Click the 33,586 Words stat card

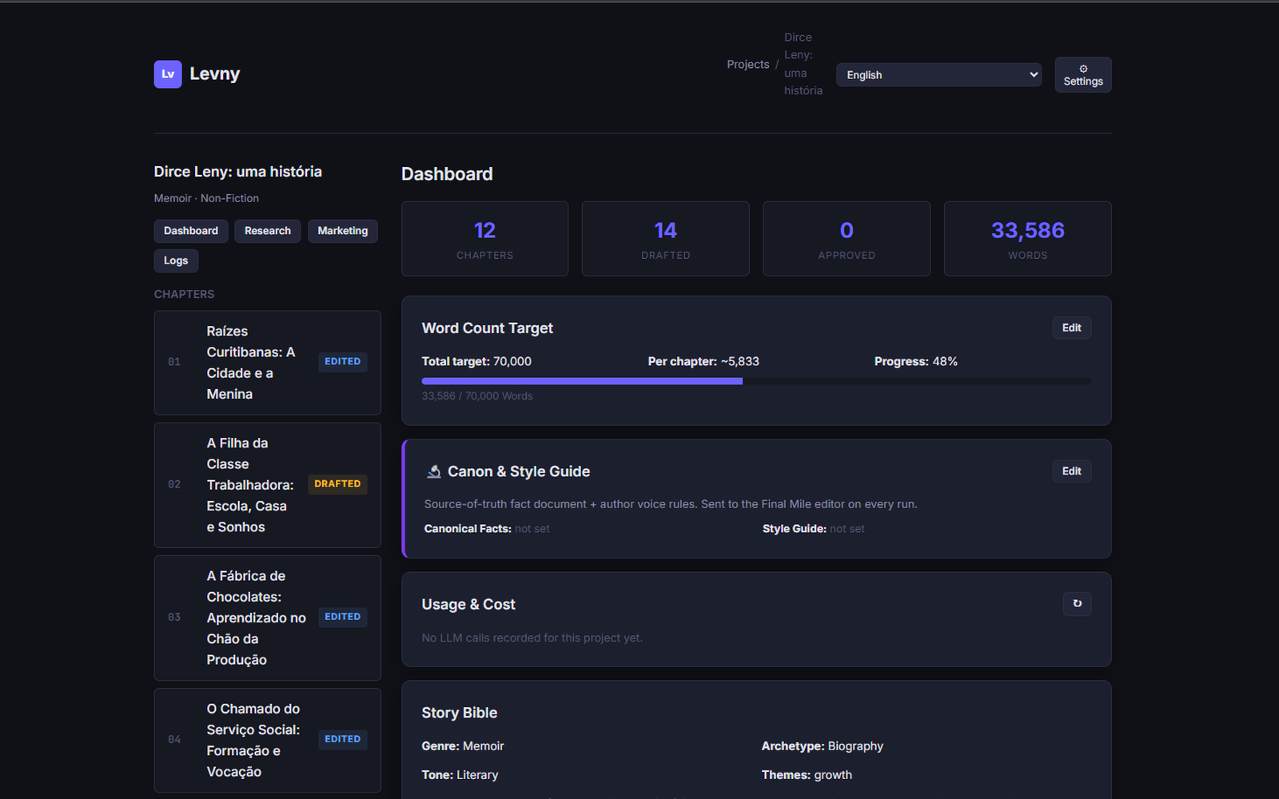[1027, 239]
